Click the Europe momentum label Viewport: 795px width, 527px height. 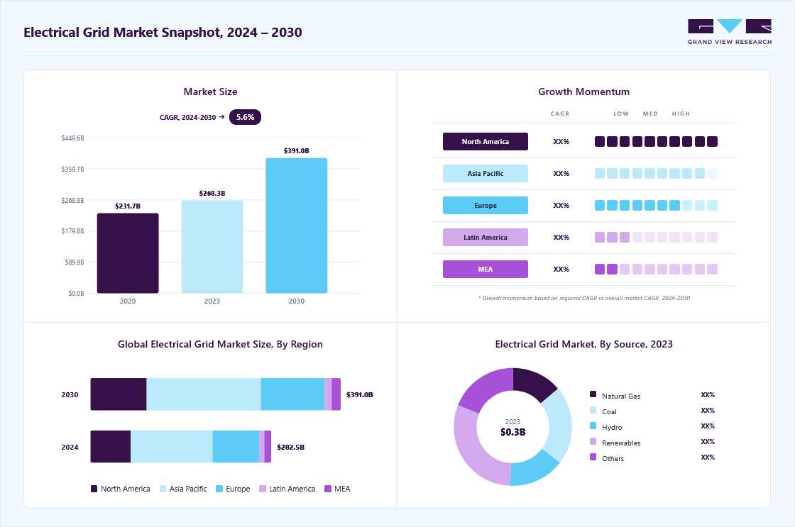(x=486, y=205)
